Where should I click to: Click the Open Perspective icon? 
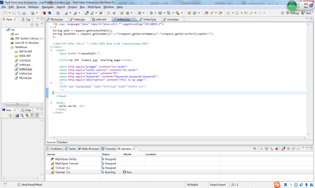pos(283,13)
